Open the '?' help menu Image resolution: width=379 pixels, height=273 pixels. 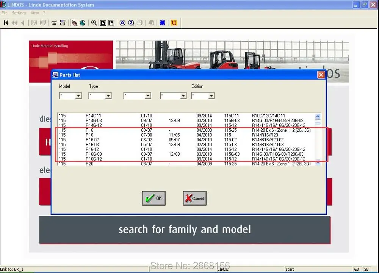point(44,13)
